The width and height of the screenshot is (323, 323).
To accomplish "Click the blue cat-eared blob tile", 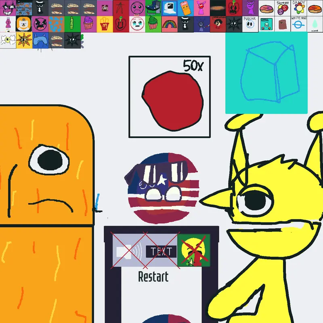I will [40, 40].
